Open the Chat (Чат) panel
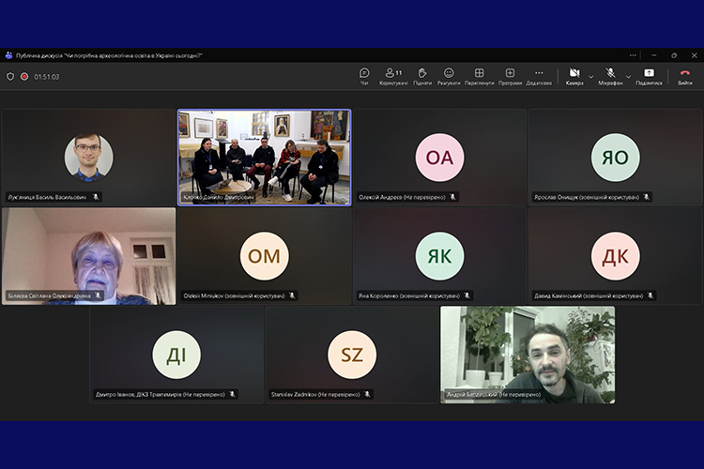Viewport: 704px width, 469px height. tap(364, 76)
